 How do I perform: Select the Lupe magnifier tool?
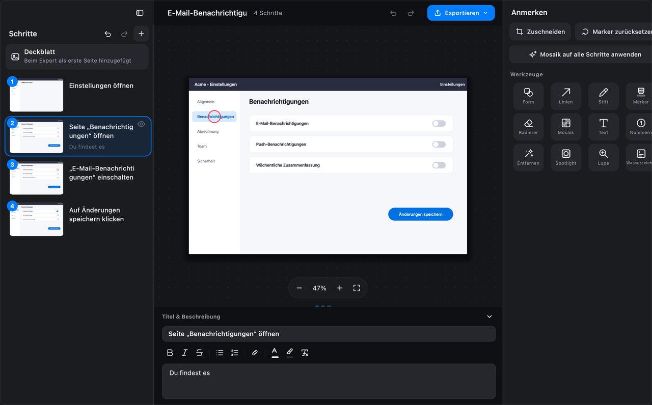point(603,157)
